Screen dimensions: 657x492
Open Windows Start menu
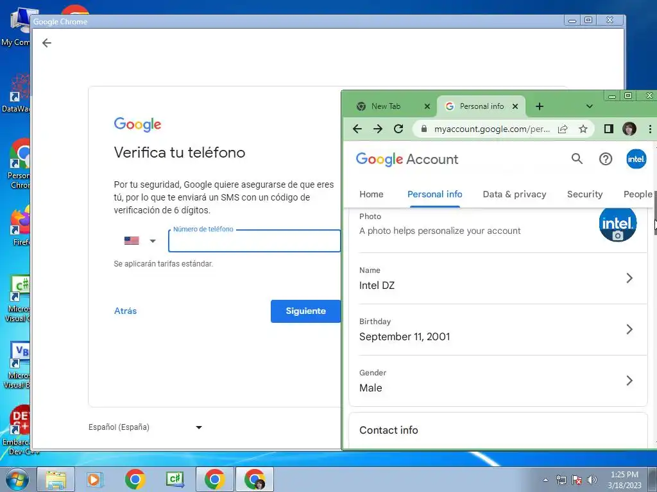[17, 479]
